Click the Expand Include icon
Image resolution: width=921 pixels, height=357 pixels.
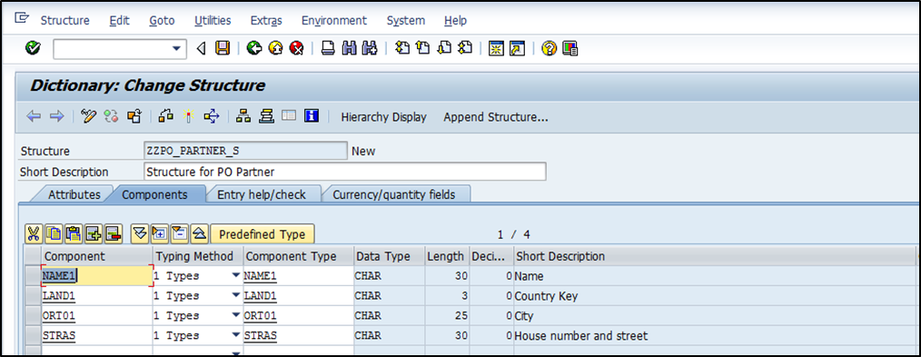(159, 234)
